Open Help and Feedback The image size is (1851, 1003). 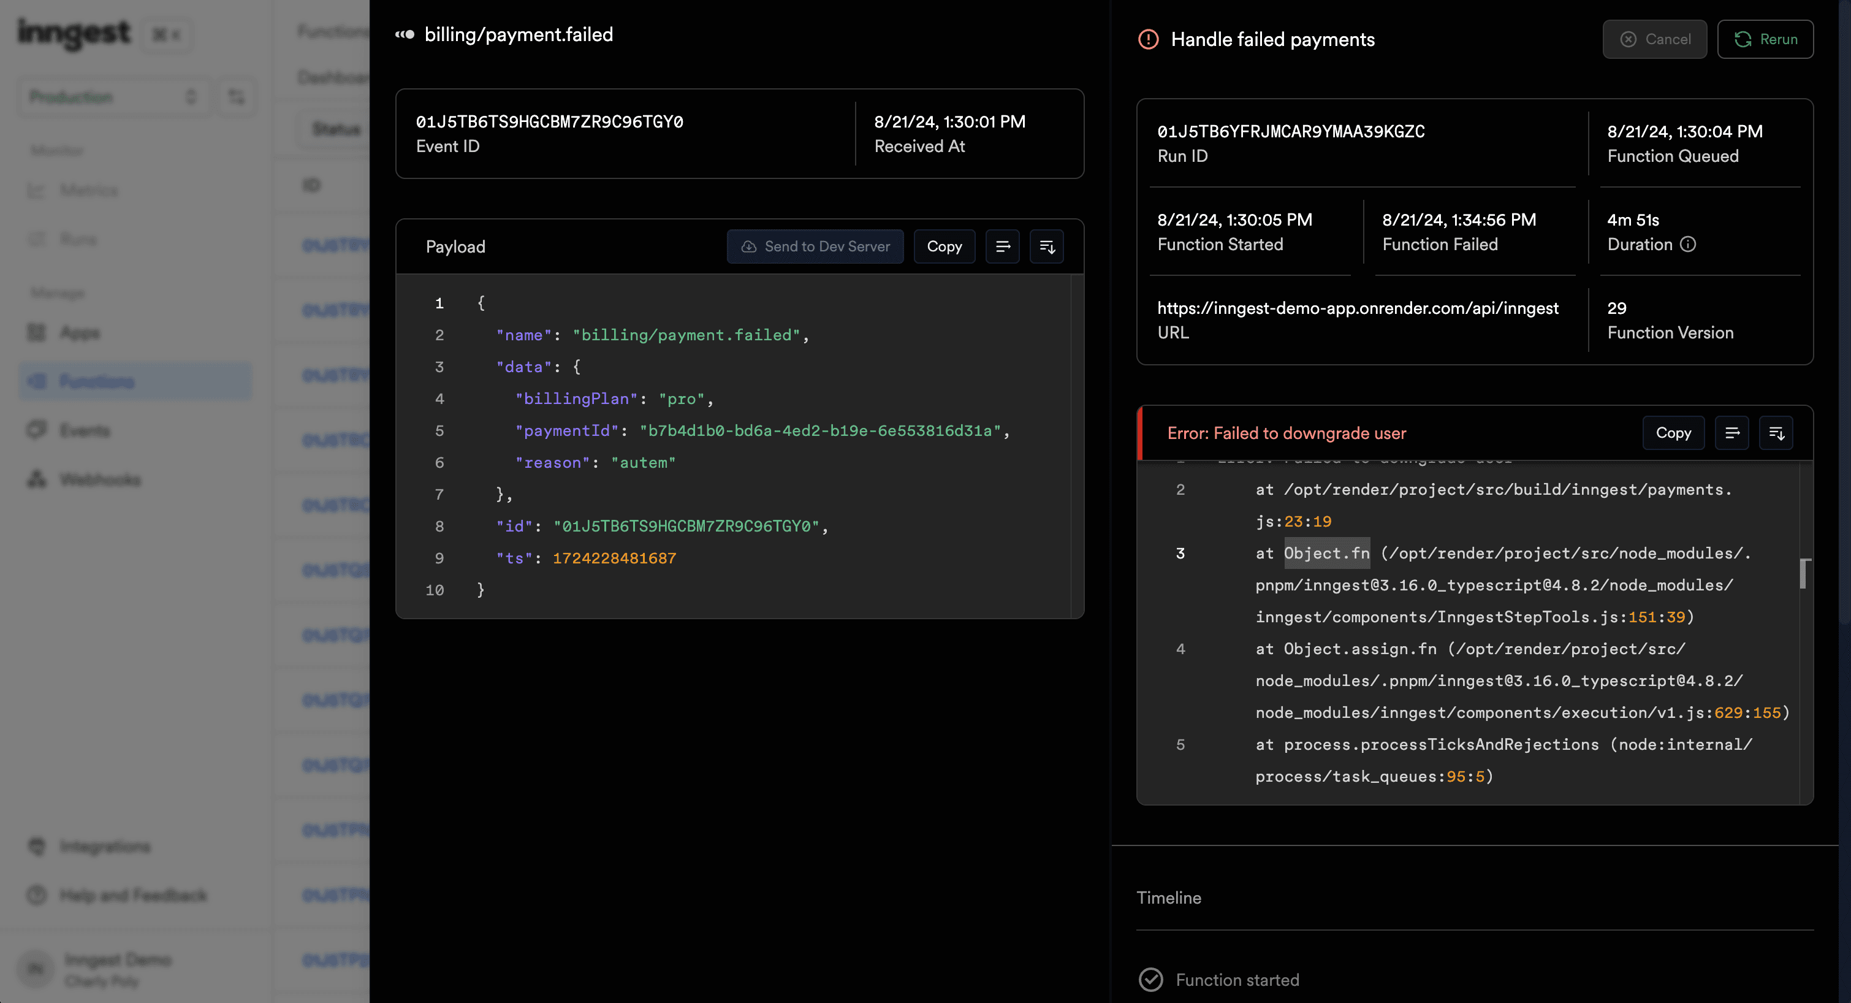click(x=135, y=895)
